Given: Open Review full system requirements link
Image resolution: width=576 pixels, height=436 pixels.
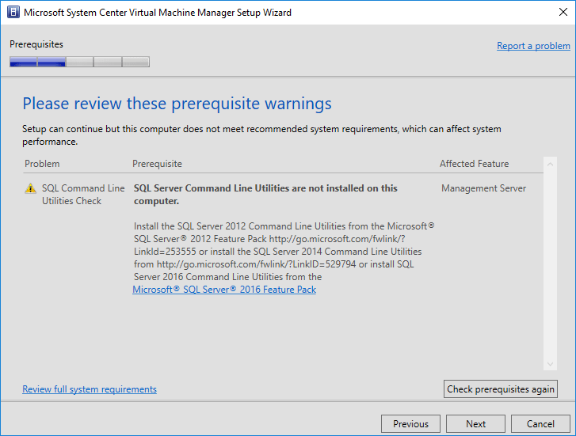Looking at the screenshot, I should click(90, 389).
